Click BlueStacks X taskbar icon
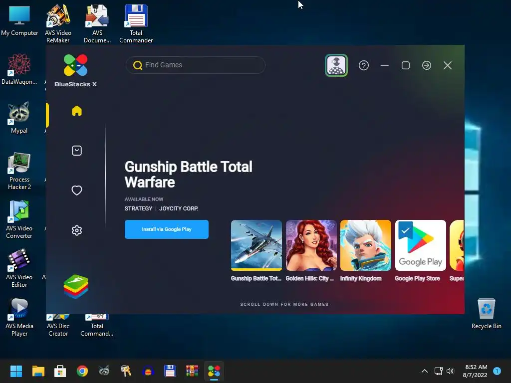This screenshot has width=511, height=383. tap(214, 371)
